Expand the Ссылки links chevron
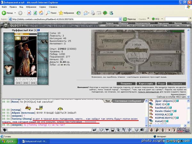Viewport: 192px width, 144px height. click(x=148, y=18)
